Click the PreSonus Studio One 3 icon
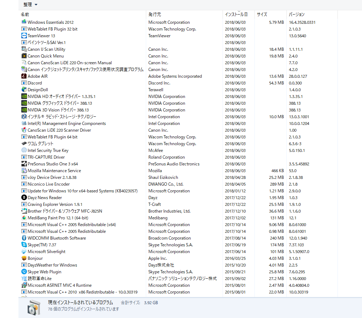The image size is (362, 318). click(x=24, y=164)
